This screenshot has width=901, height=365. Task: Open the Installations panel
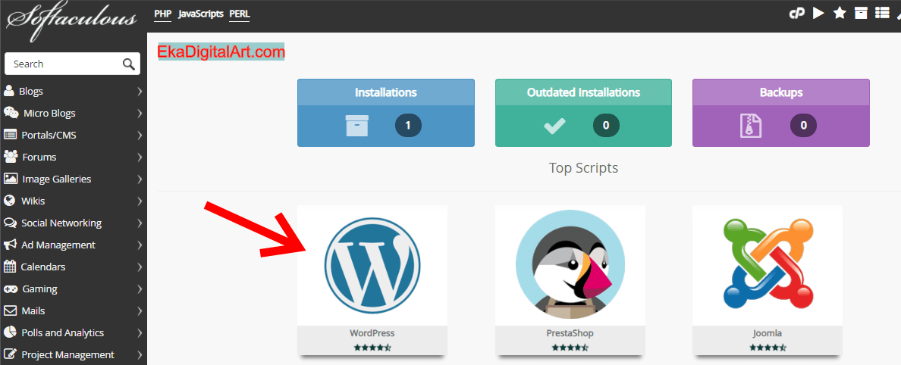tap(385, 113)
